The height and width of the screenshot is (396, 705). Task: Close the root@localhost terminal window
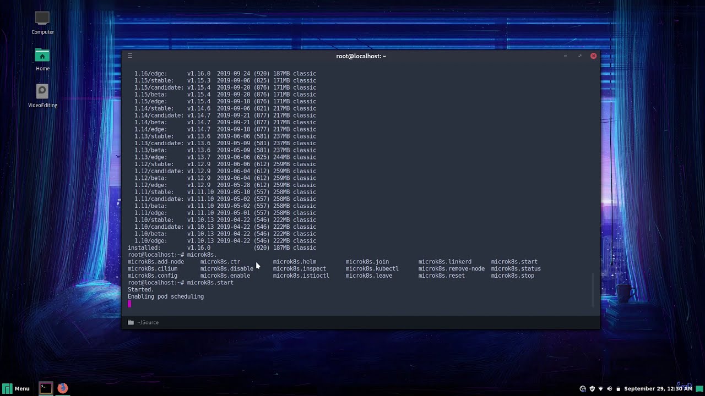[593, 56]
